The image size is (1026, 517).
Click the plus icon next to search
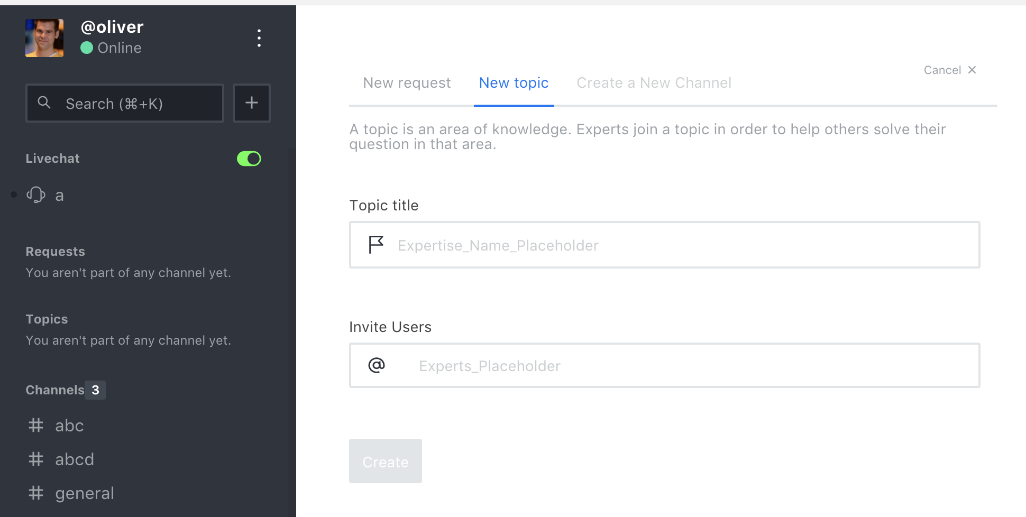click(252, 103)
